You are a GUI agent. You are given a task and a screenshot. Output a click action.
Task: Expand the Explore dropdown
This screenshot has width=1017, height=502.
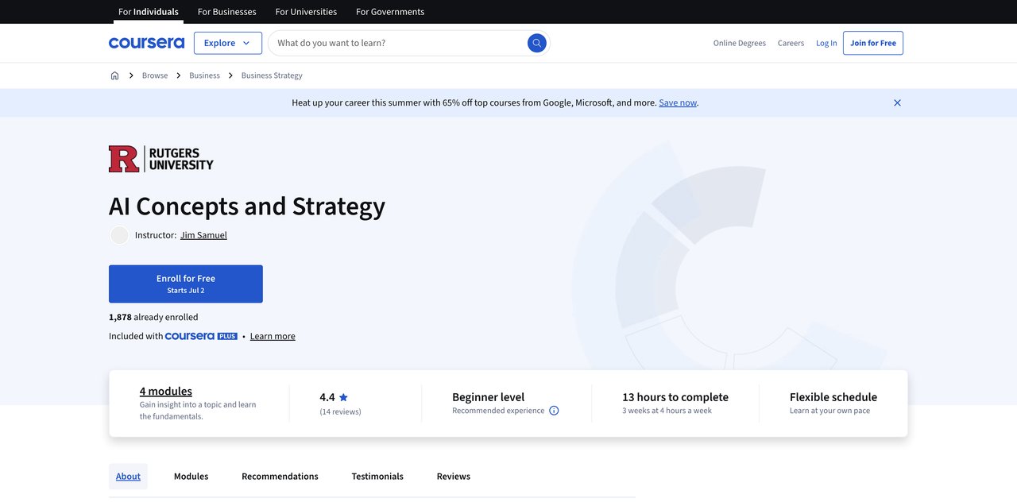[x=228, y=43]
